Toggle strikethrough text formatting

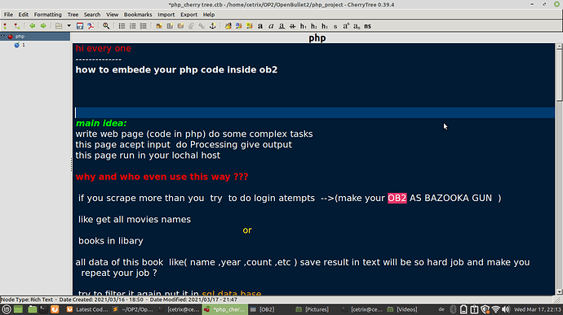293,26
